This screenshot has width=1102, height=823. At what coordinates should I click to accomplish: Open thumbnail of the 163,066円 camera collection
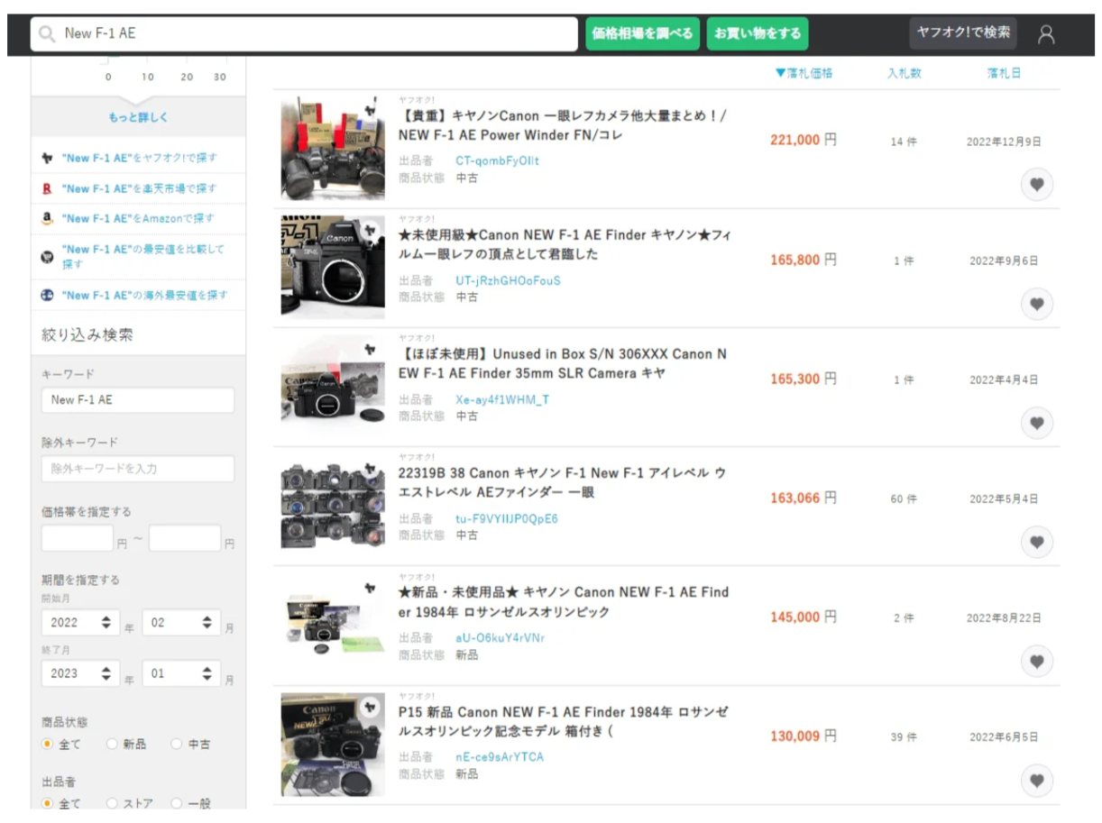click(x=333, y=505)
